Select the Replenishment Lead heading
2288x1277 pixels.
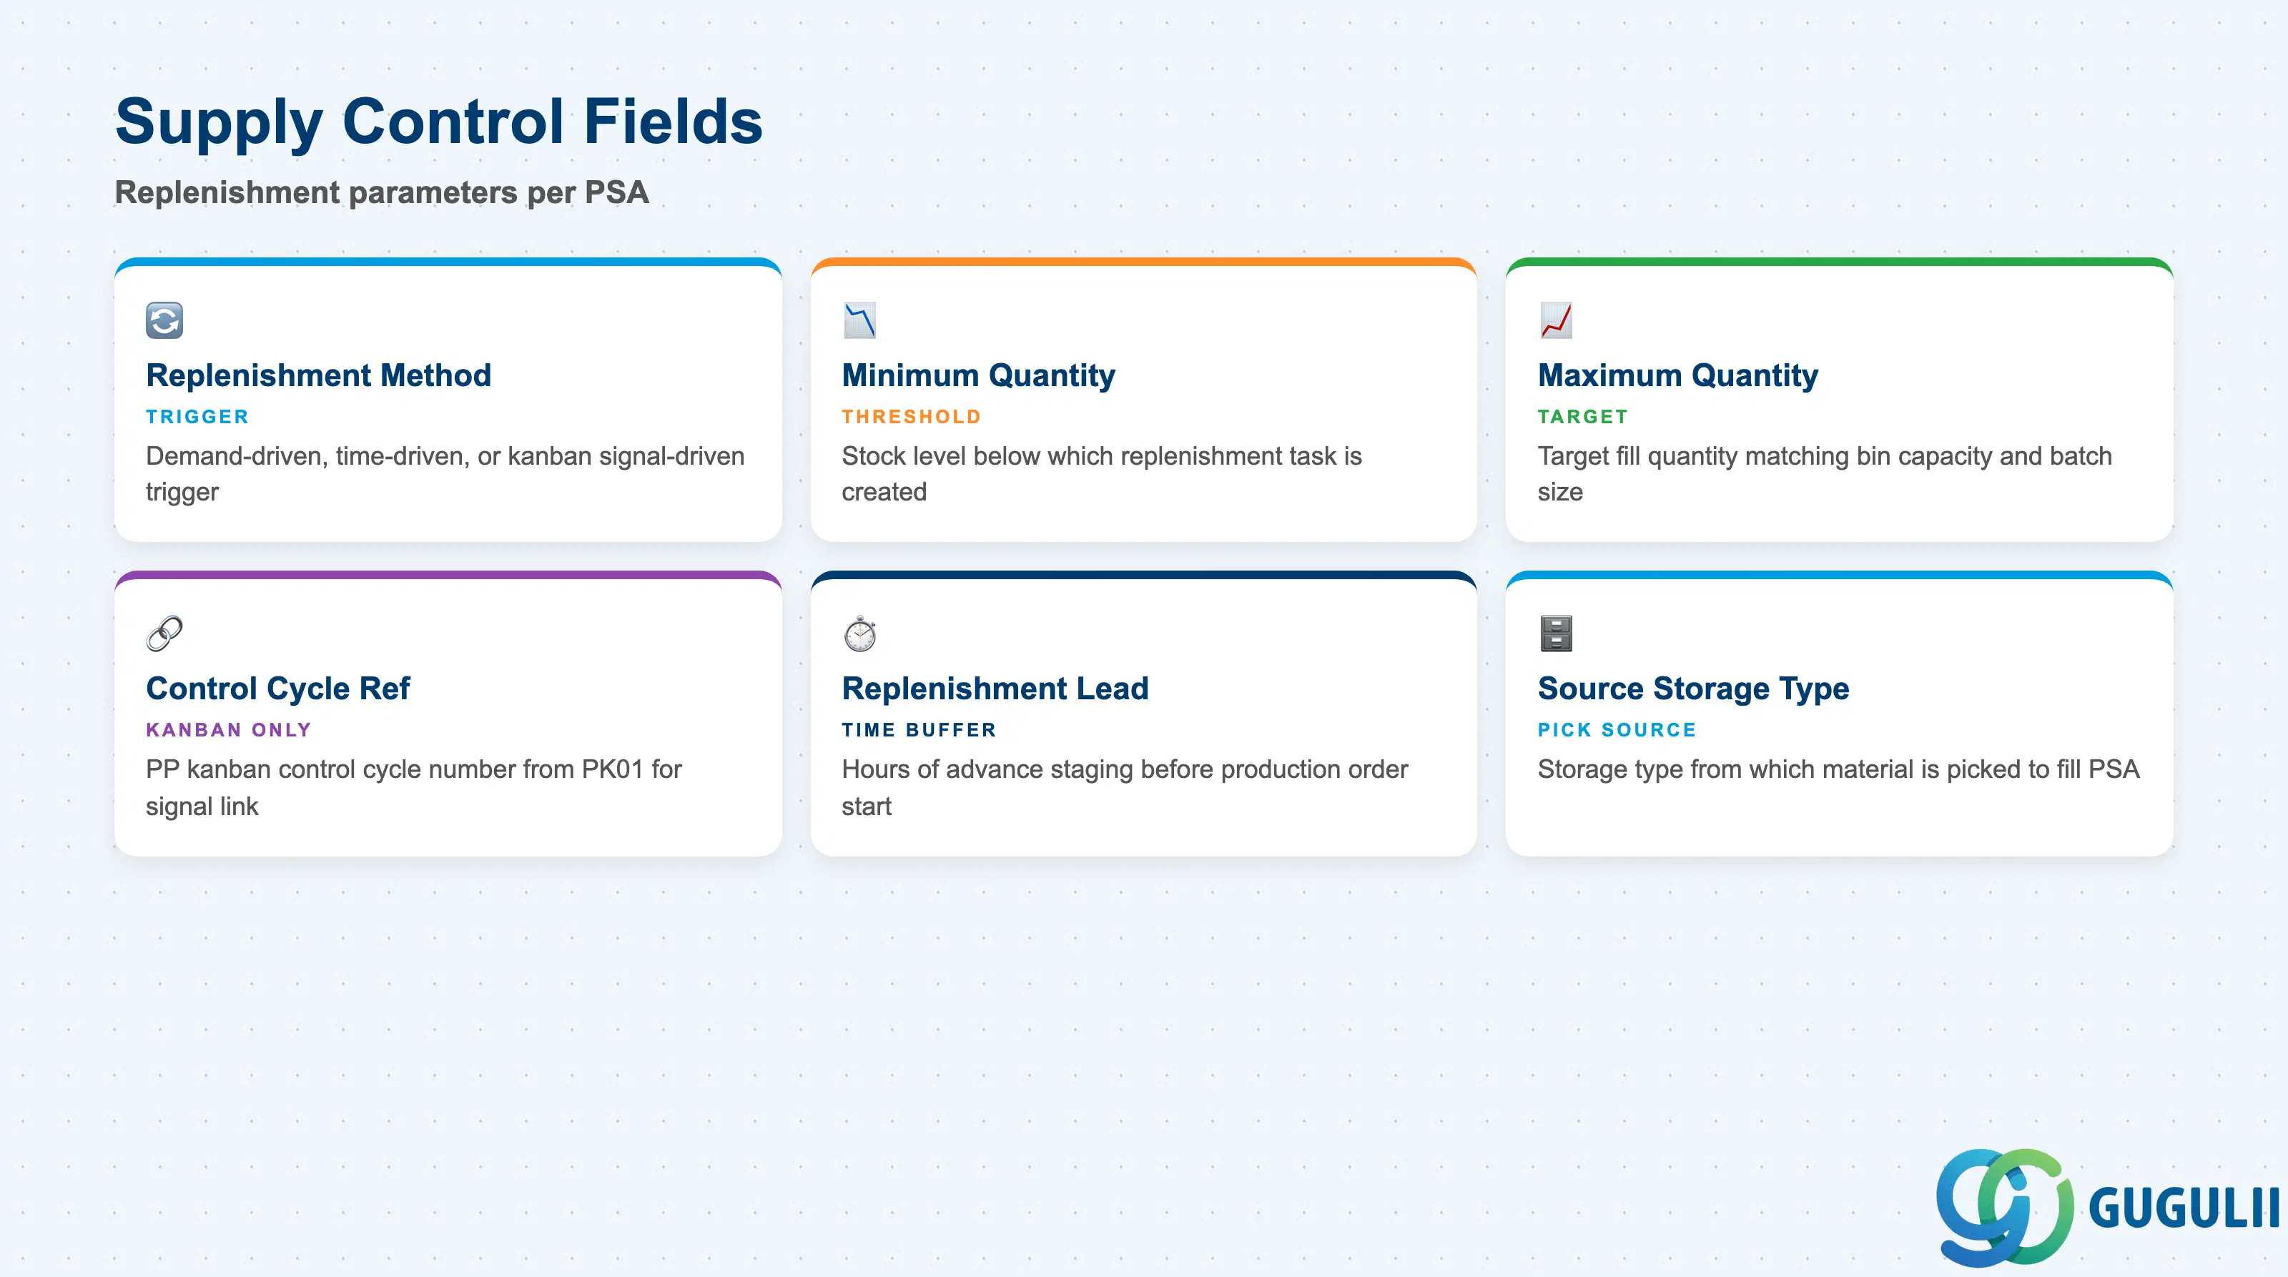click(995, 689)
